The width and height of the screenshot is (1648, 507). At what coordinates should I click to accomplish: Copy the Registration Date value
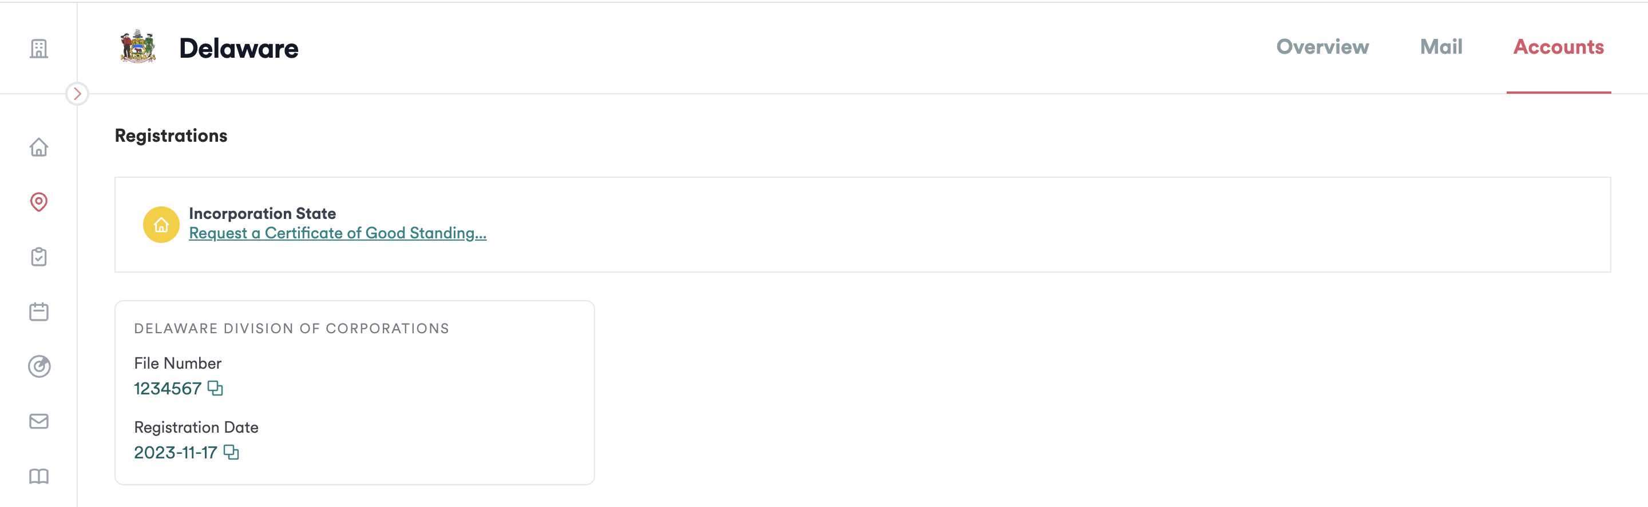point(231,453)
